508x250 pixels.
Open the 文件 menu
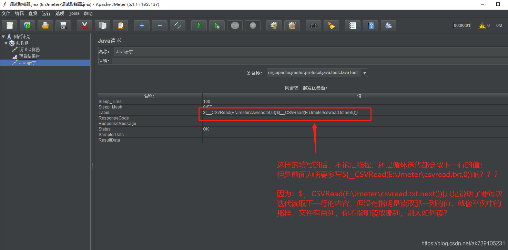coord(6,13)
